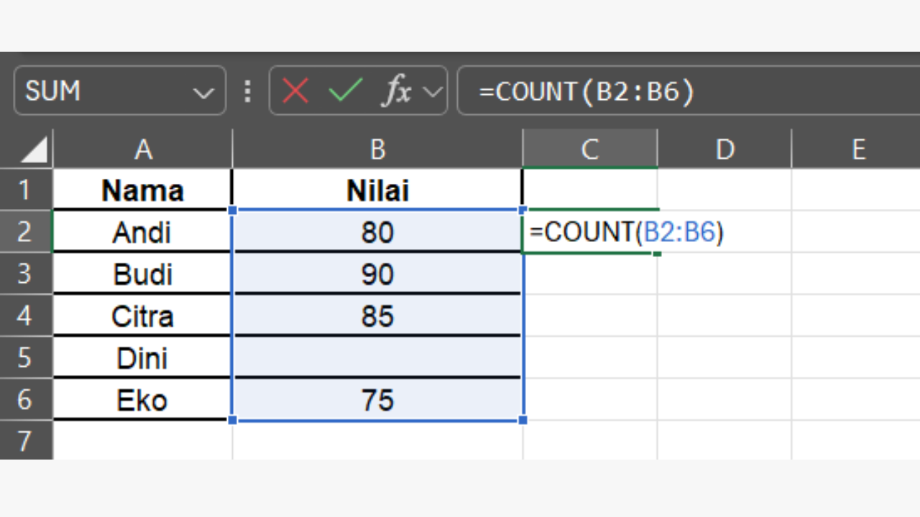Image resolution: width=920 pixels, height=517 pixels.
Task: Click the cell containing Eko
Action: [x=142, y=400]
